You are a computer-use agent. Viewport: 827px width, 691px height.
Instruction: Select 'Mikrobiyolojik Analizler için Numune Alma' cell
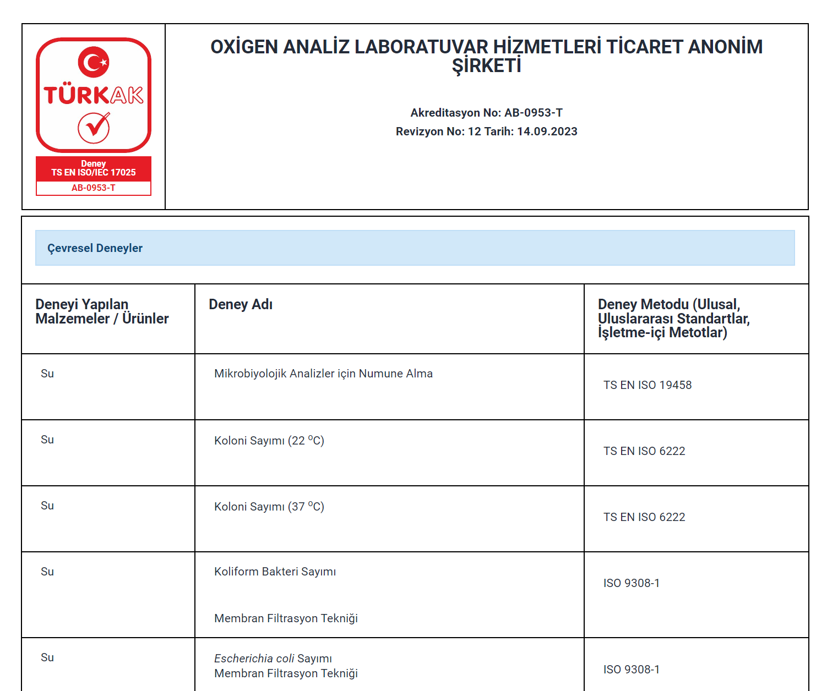tap(323, 374)
